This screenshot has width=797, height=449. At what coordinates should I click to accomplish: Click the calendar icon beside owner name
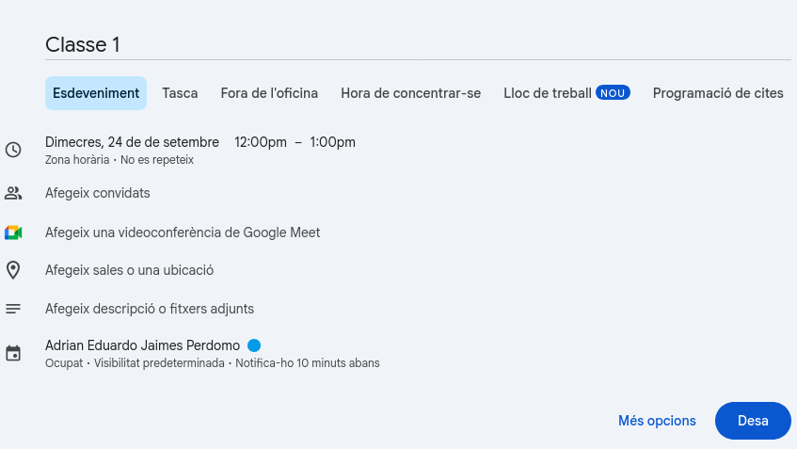[x=13, y=354]
